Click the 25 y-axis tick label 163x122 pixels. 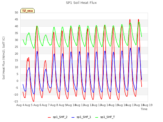[16, 47]
